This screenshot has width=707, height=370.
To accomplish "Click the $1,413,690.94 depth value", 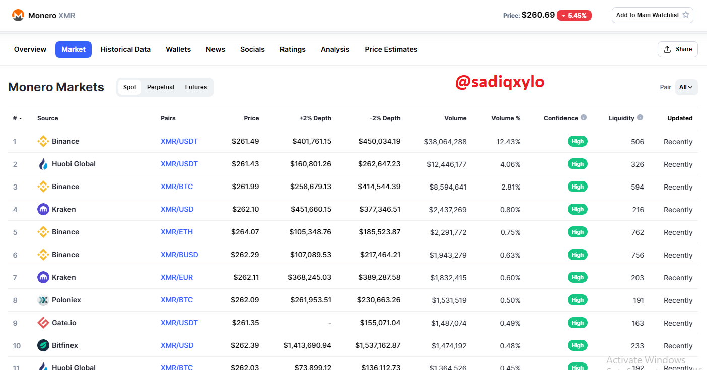I will (x=307, y=346).
